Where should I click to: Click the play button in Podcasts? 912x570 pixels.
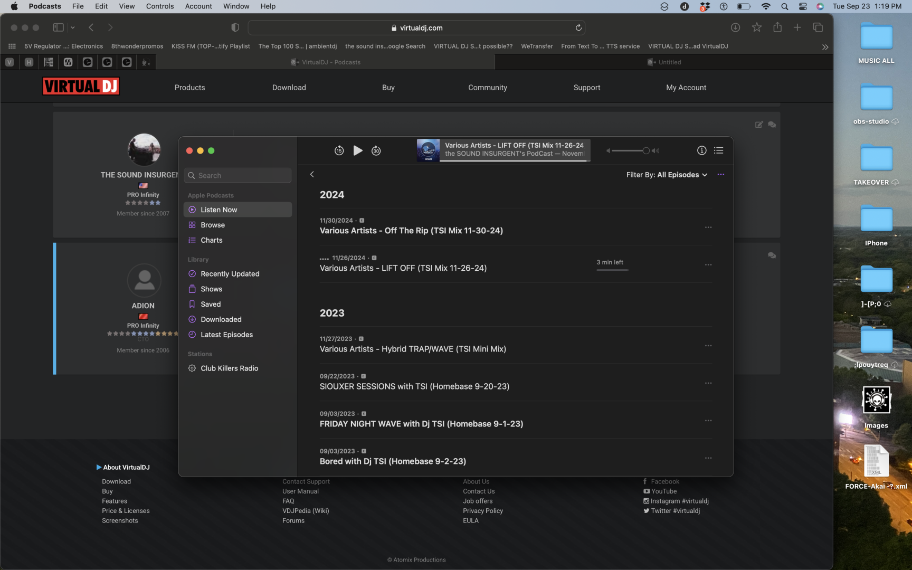tap(358, 150)
